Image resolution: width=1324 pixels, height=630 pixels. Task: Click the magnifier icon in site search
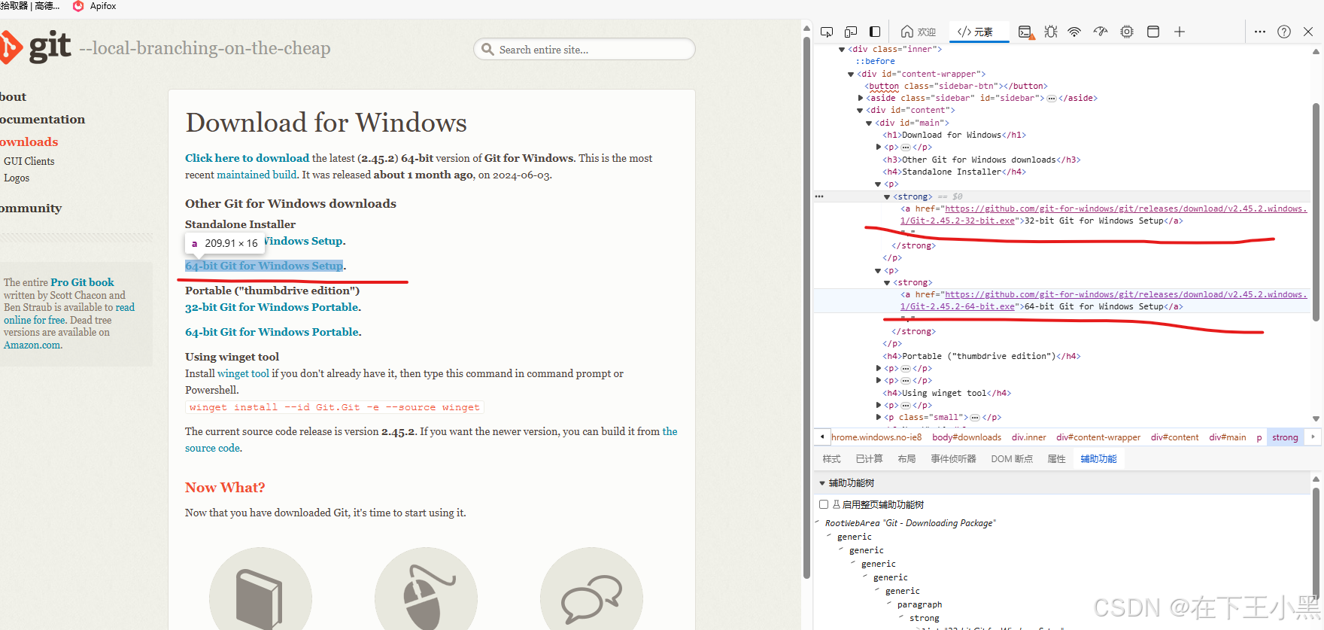(x=487, y=50)
